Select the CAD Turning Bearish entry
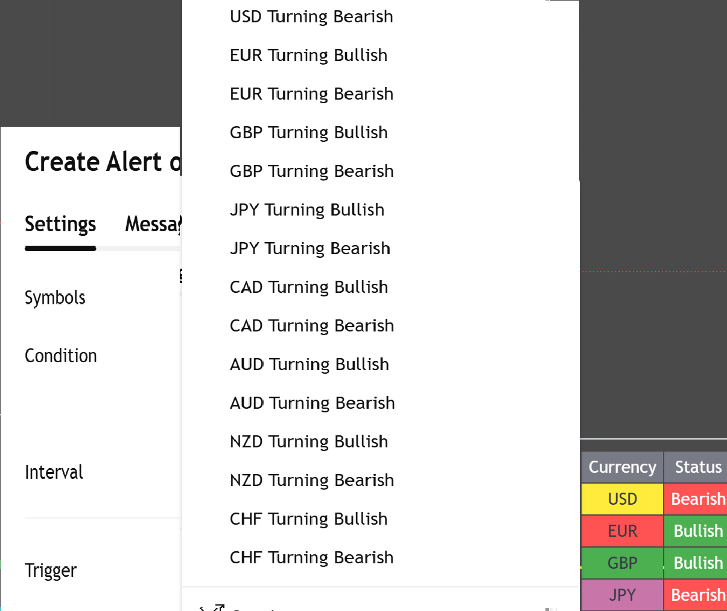Viewport: 727px width, 611px height. coord(312,325)
